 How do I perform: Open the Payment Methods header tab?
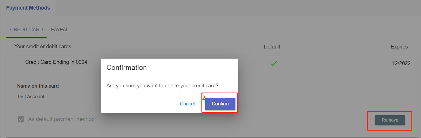pyautogui.click(x=28, y=8)
